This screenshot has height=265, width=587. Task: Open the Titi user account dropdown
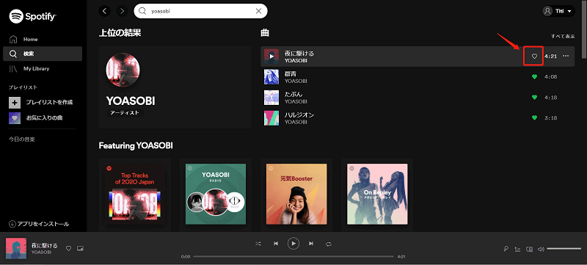[558, 11]
